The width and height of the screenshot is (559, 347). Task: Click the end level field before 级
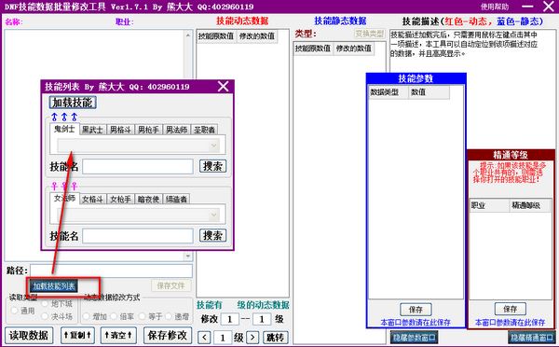pyautogui.click(x=262, y=319)
